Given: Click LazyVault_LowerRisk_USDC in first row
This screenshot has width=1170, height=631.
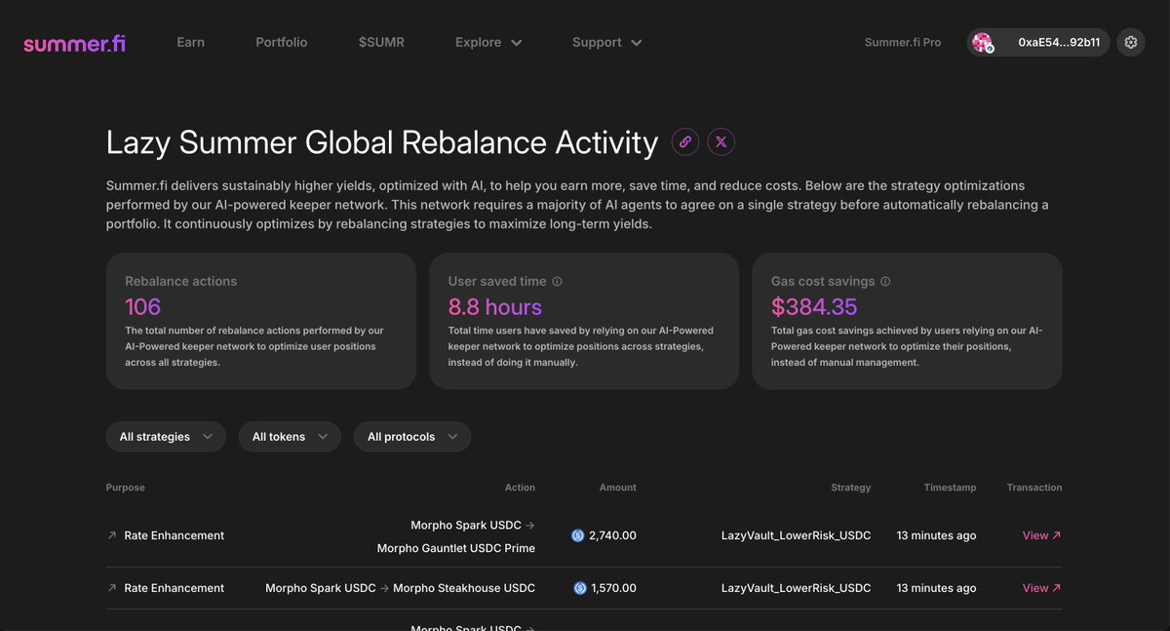Looking at the screenshot, I should [796, 535].
